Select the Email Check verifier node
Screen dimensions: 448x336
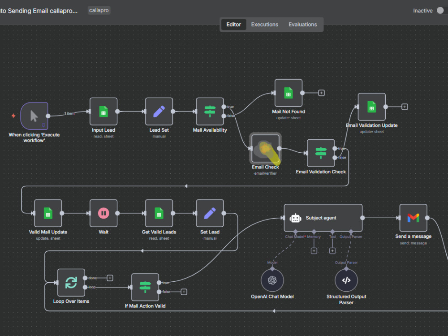pos(265,148)
